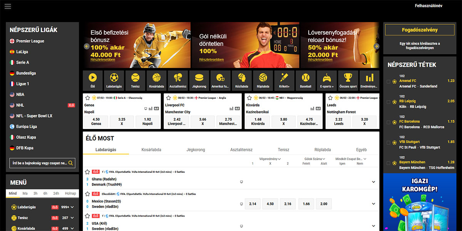The width and height of the screenshot is (462, 231).
Task: Toggle the star for Ghana vs Denmark
Action: coord(87,172)
